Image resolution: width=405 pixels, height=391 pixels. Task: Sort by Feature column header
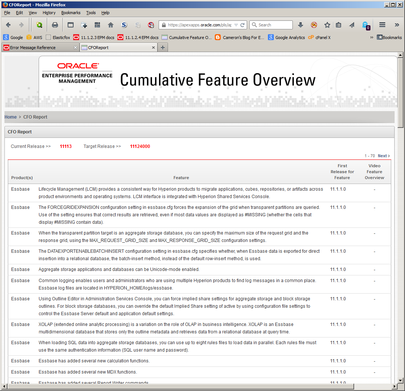[181, 178]
